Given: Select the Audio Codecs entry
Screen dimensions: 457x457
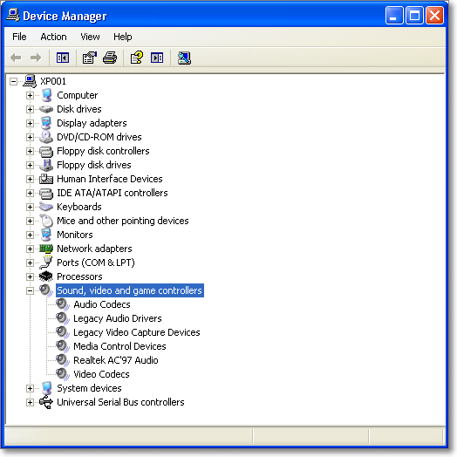Looking at the screenshot, I should pos(102,304).
